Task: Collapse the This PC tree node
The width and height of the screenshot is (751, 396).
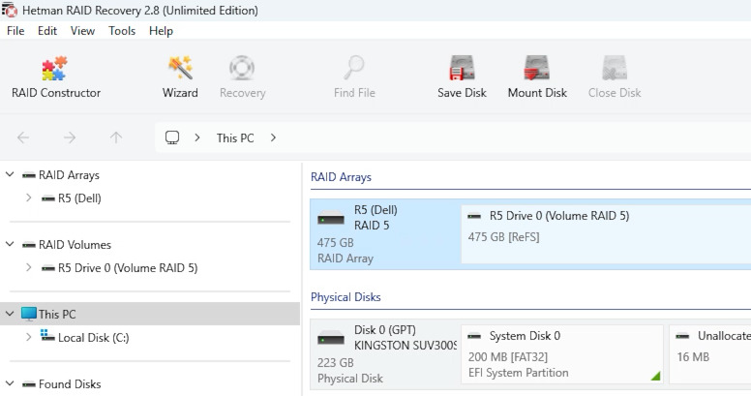Action: coord(10,314)
